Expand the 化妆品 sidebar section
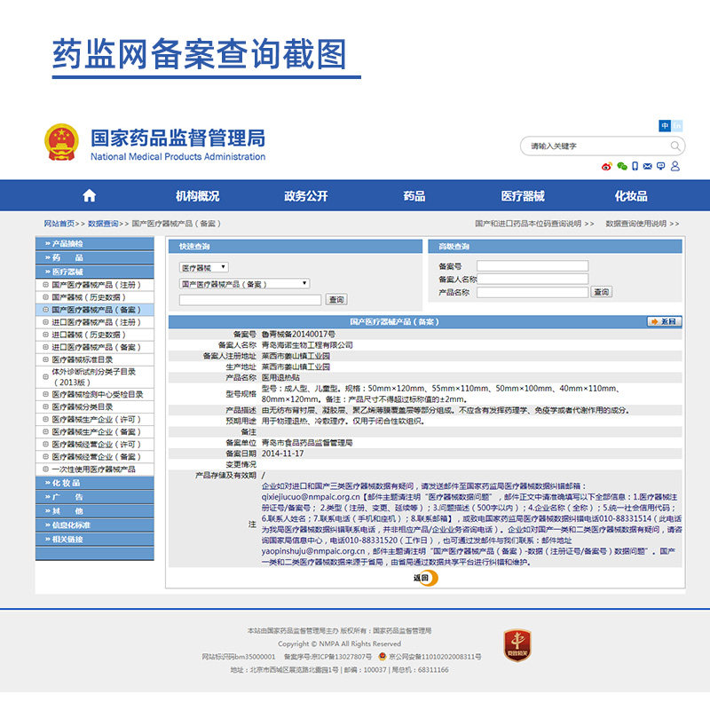The height and width of the screenshot is (710, 710). coord(95,483)
